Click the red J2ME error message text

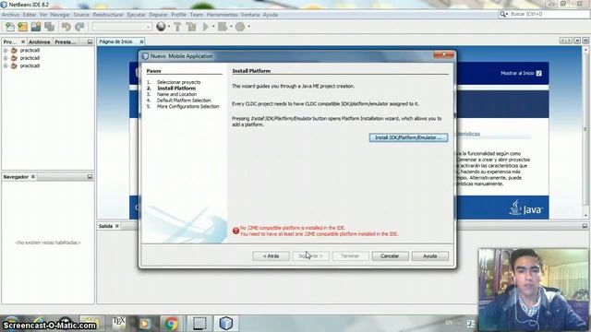319,231
